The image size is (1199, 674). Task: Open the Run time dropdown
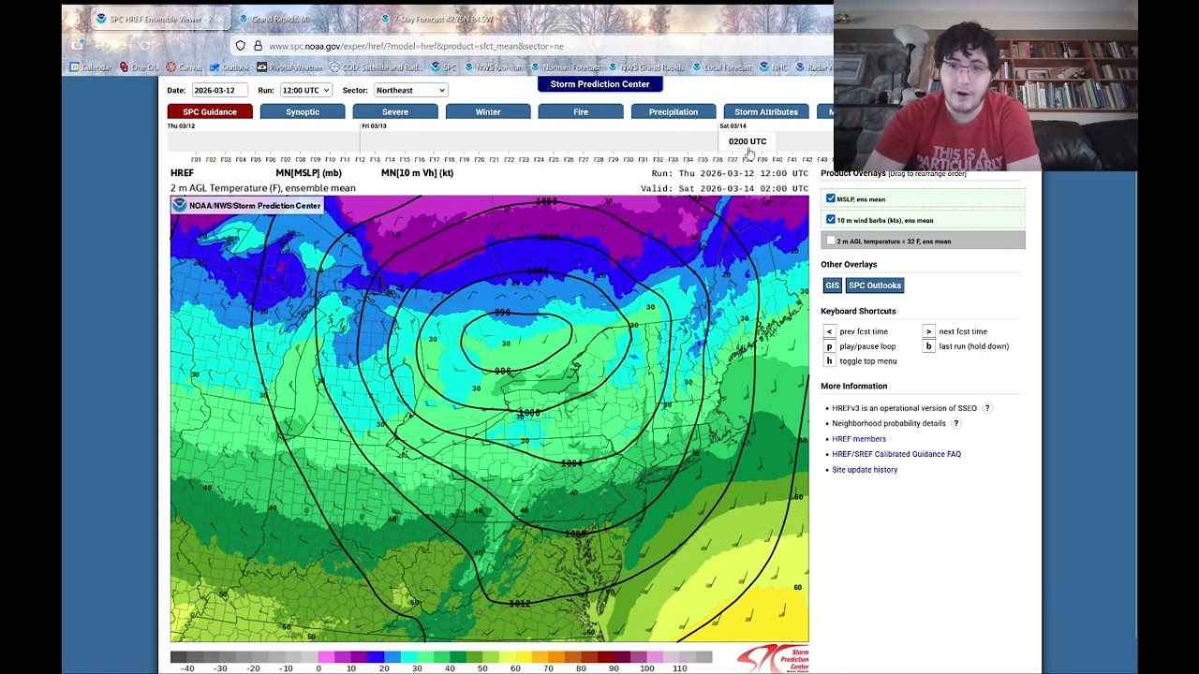[305, 90]
